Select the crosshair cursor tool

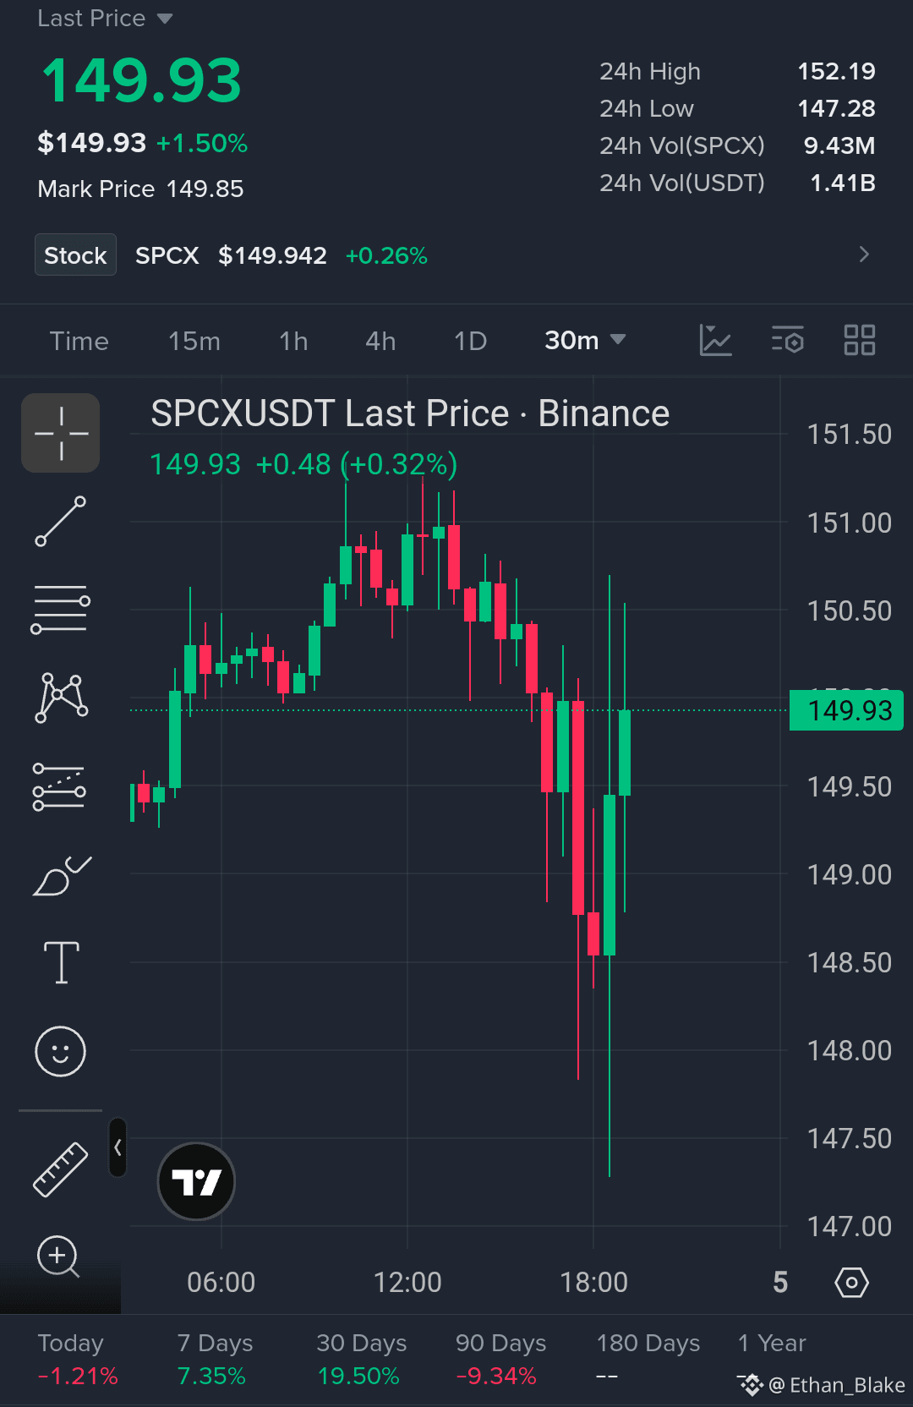60,433
